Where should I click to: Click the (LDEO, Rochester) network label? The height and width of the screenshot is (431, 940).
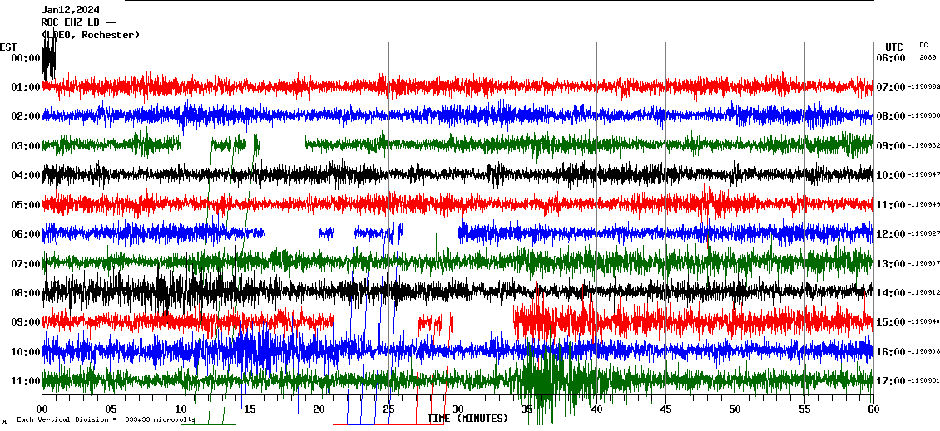click(91, 35)
